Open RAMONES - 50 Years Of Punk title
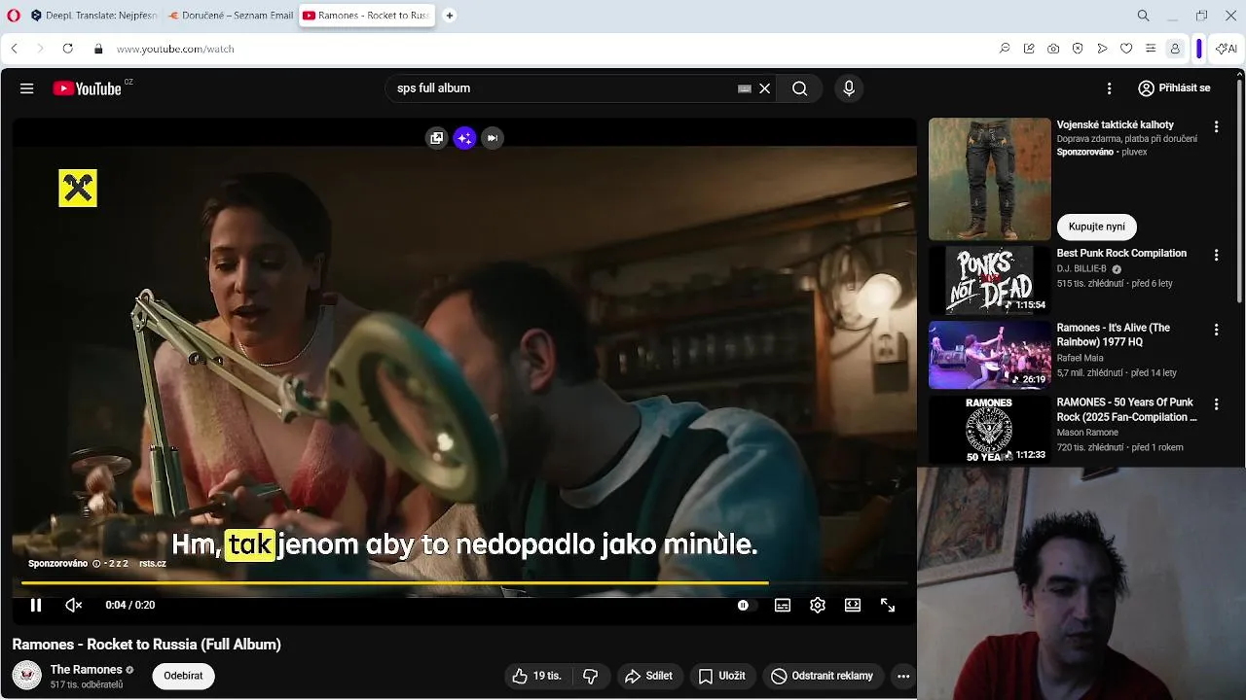The width and height of the screenshot is (1246, 700). (x=1127, y=409)
